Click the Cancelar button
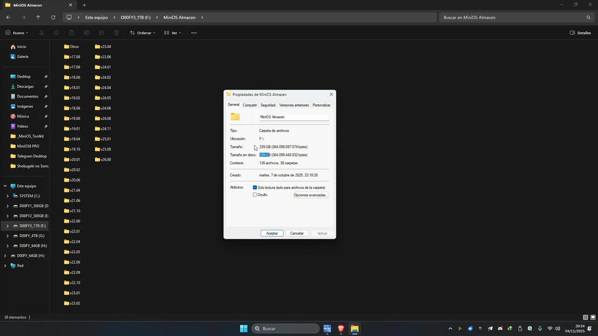598x336 pixels. point(297,233)
